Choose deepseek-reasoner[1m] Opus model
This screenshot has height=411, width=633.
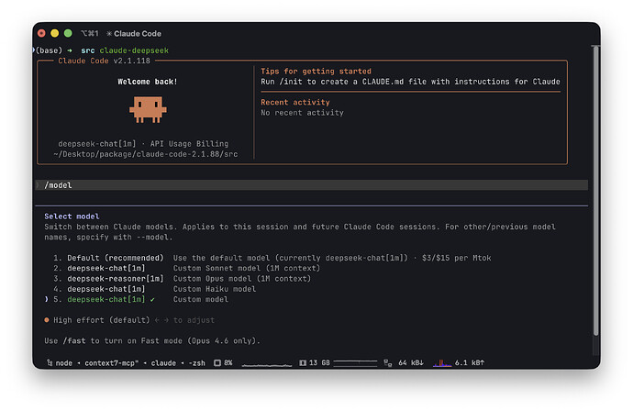click(x=182, y=279)
